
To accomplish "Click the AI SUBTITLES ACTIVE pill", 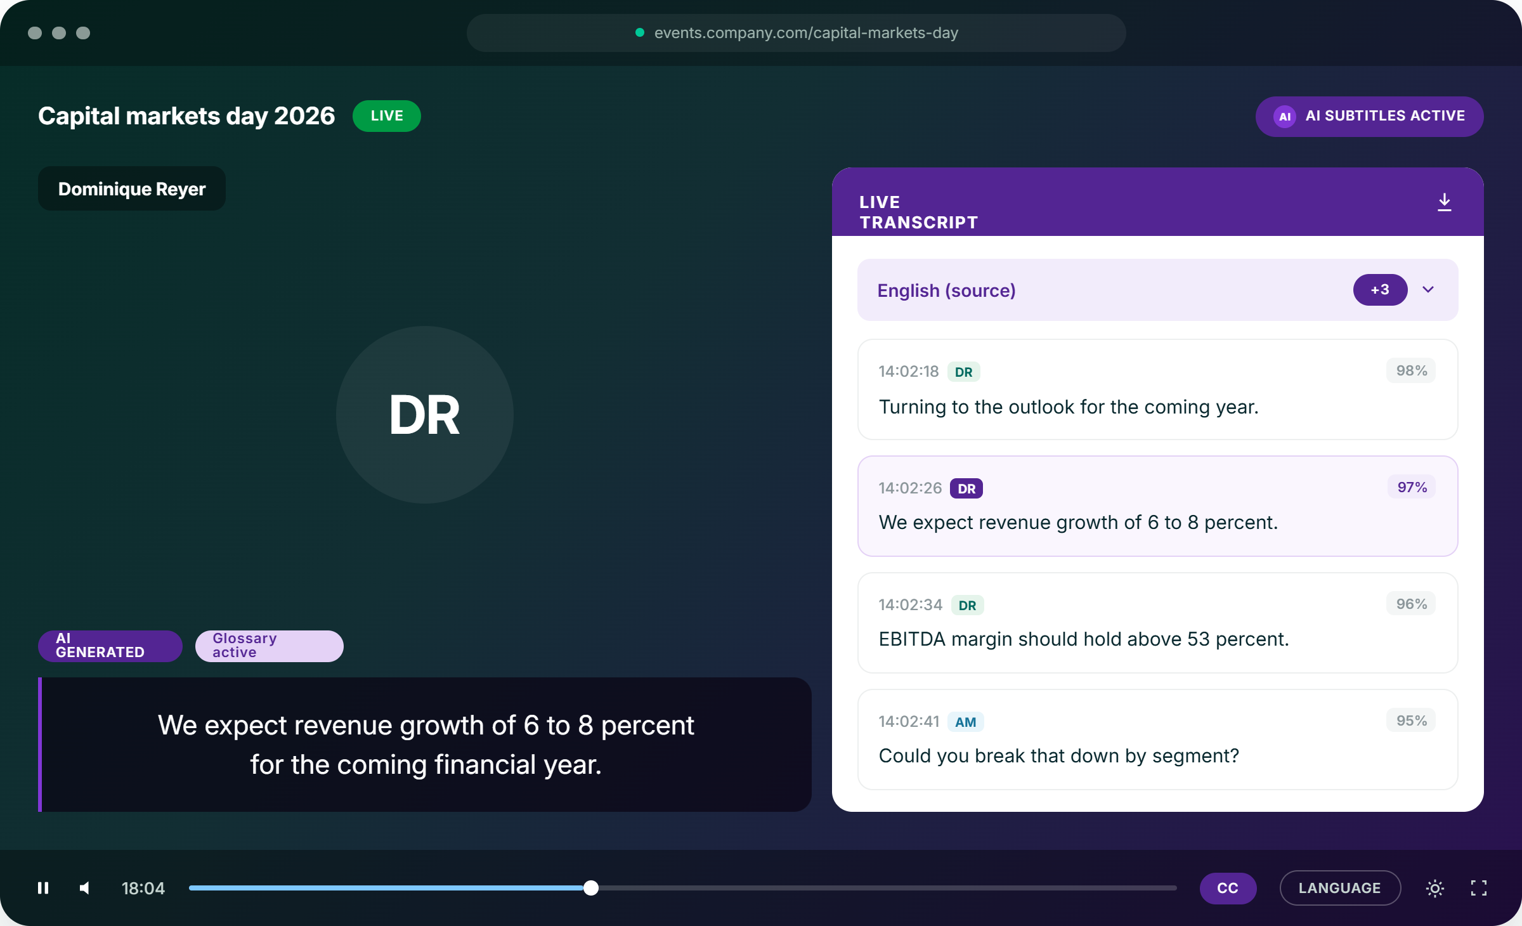I will [x=1369, y=117].
